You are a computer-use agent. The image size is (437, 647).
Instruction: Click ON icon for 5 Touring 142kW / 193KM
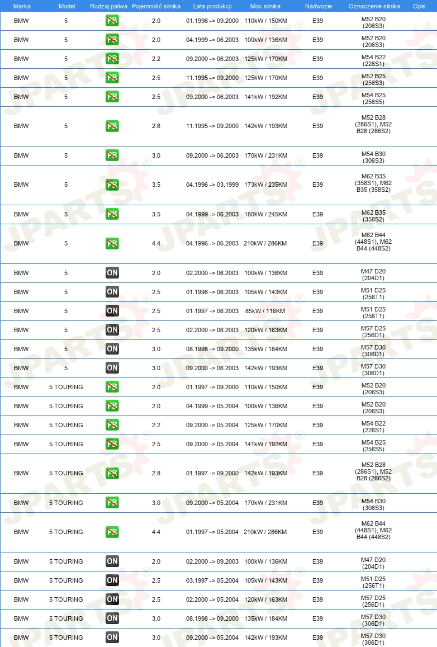[x=112, y=637]
